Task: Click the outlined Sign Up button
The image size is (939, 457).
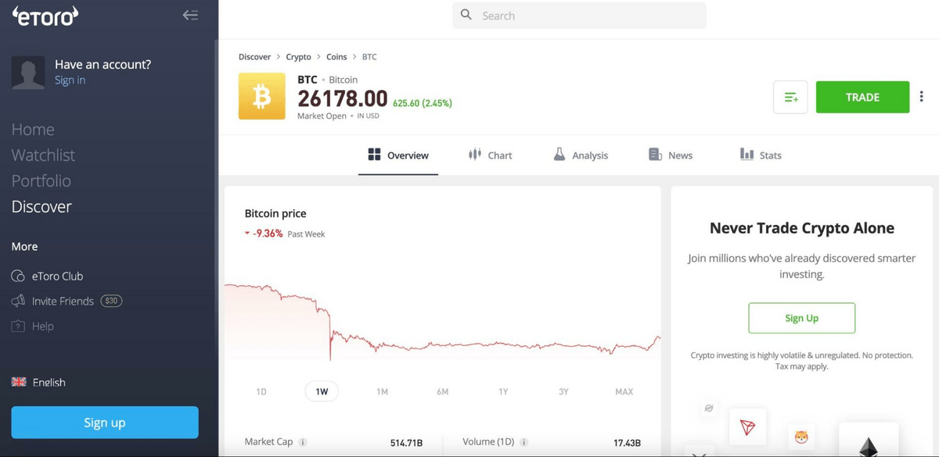Action: click(801, 318)
